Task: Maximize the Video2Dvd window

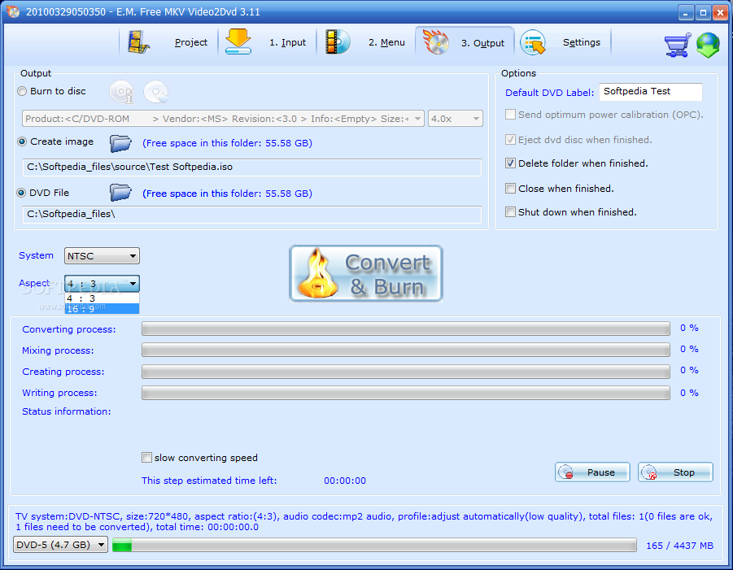Action: click(x=703, y=13)
